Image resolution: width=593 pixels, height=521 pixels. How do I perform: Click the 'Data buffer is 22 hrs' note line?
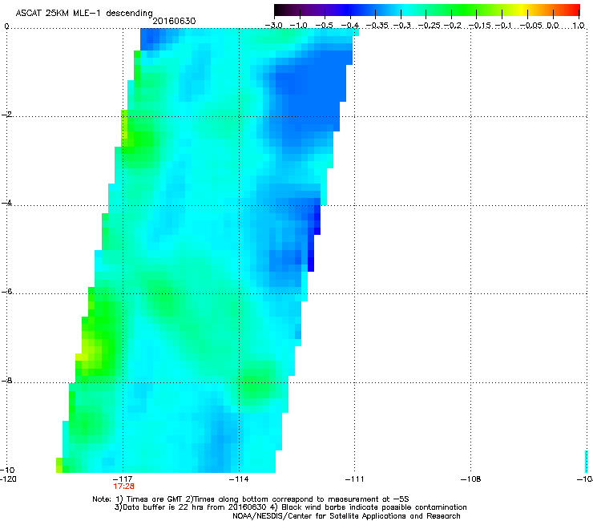(x=290, y=507)
